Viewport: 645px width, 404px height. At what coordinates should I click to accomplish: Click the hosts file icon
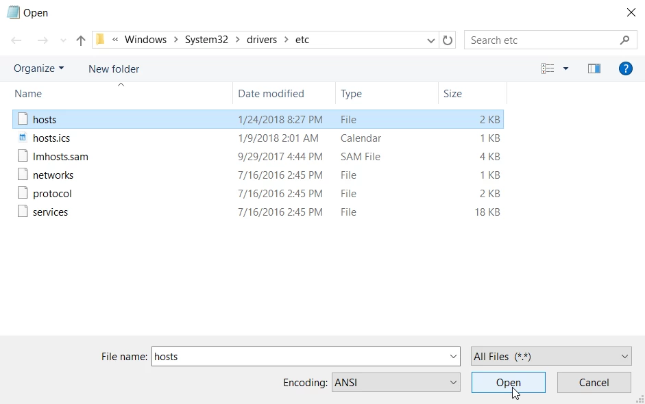tap(21, 119)
